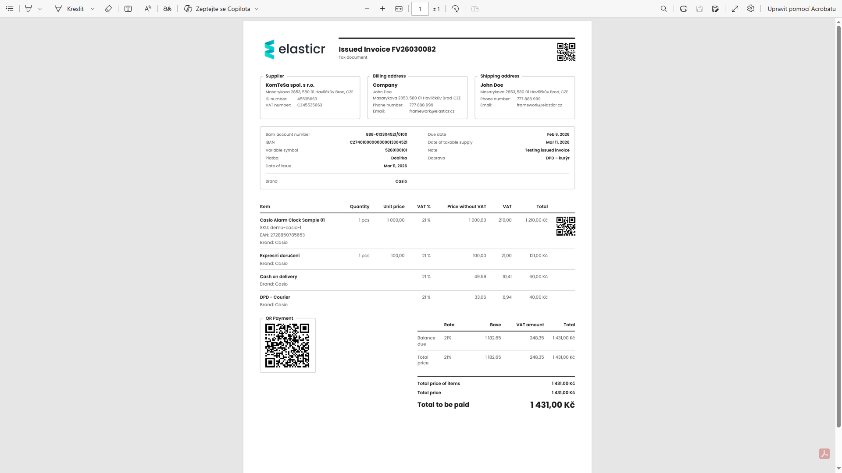Open the add text tool
842x473 pixels.
pyautogui.click(x=128, y=9)
